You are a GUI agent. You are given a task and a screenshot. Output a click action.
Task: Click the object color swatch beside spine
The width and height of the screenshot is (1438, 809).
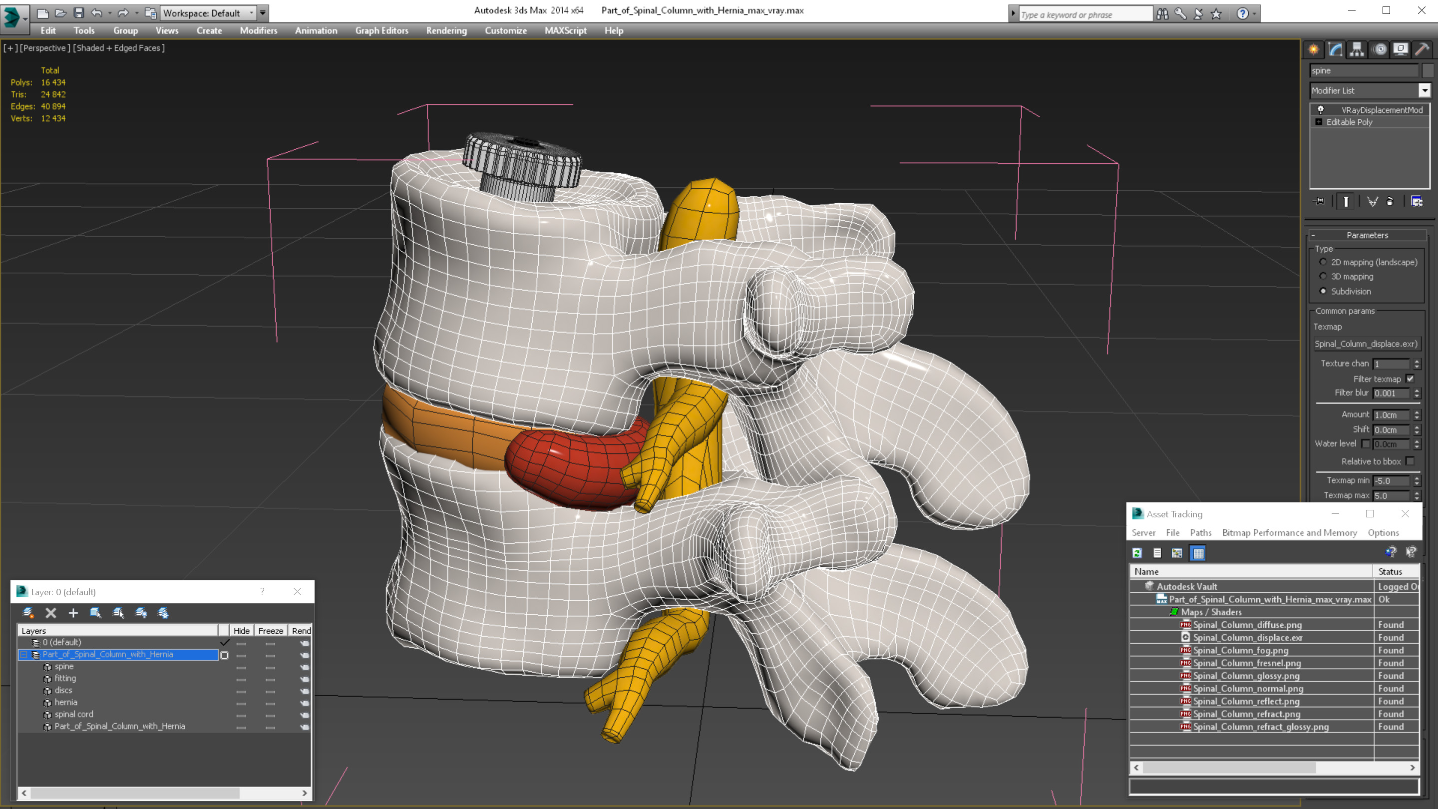tap(1428, 70)
